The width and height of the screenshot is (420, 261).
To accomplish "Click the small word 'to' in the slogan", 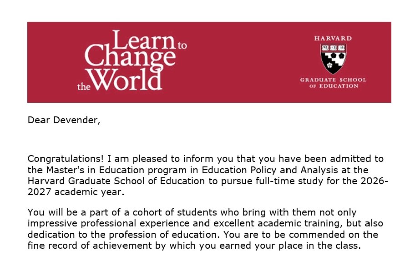I will tap(182, 45).
